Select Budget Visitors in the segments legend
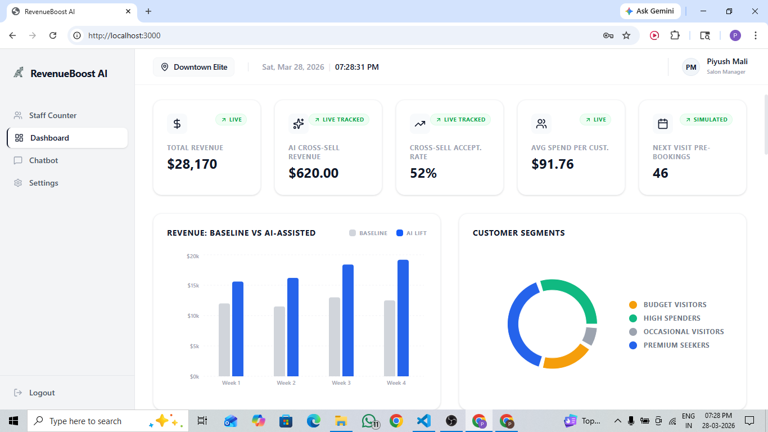The height and width of the screenshot is (432, 768). [668, 305]
